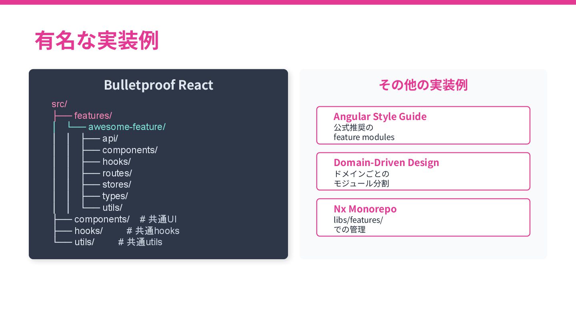Select the stores/ folder line
This screenshot has width=576, height=324.
point(116,184)
